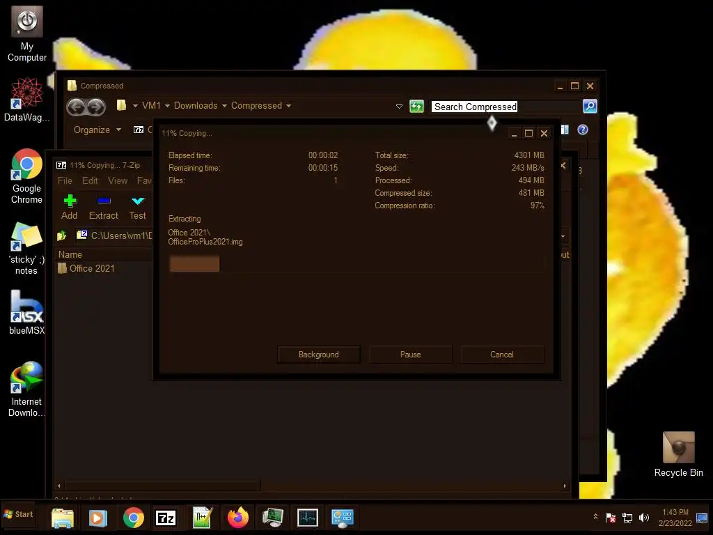
Task: Click the Show Desktop tray icon
Action: pos(702,518)
